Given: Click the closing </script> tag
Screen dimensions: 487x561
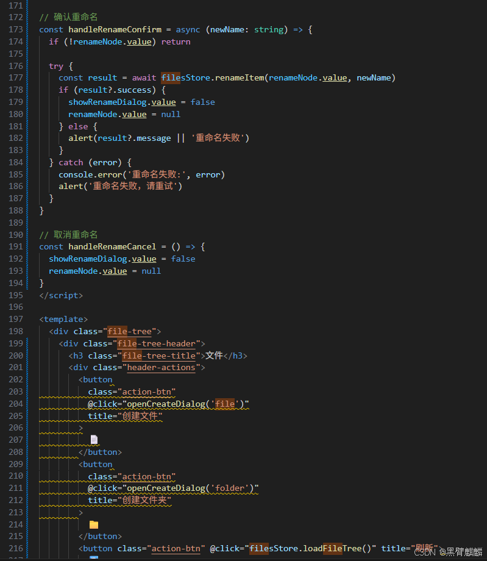Looking at the screenshot, I should pos(61,296).
